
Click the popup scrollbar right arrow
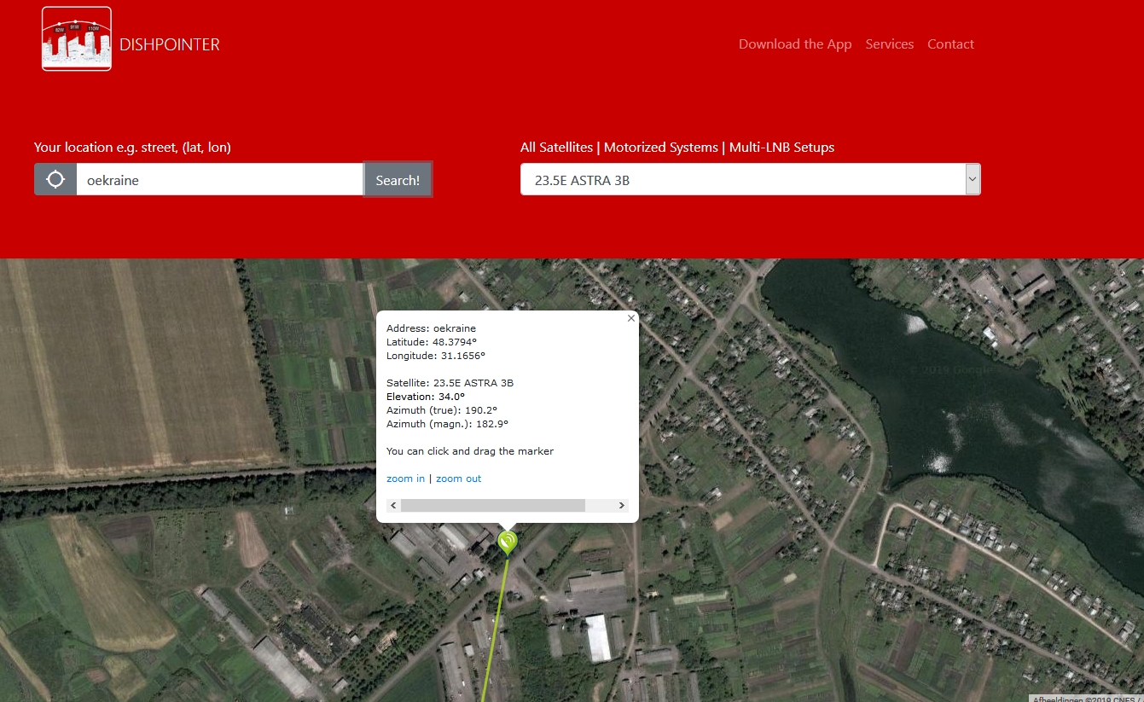coord(622,506)
